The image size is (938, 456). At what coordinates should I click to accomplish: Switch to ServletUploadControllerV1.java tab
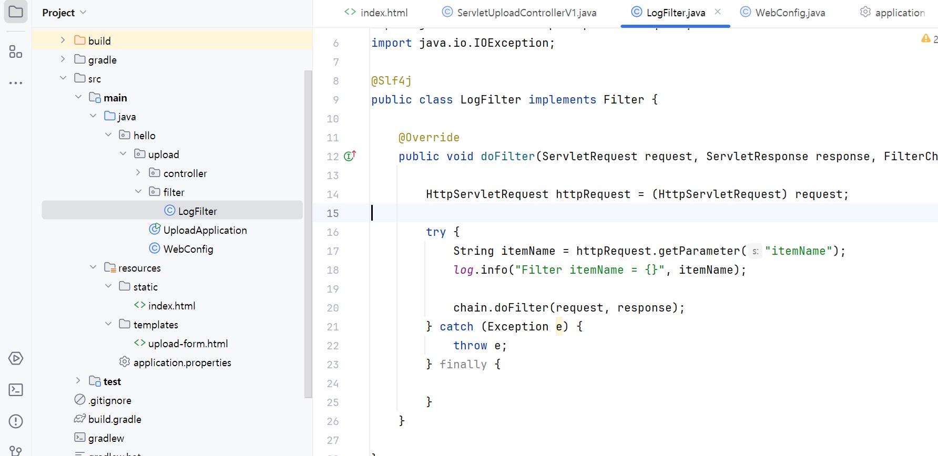(x=519, y=13)
